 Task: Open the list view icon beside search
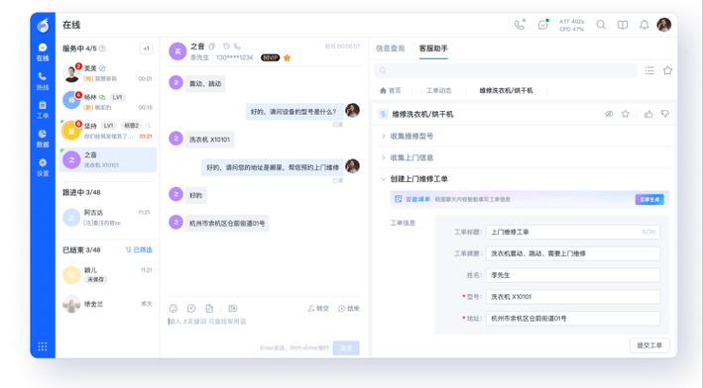[x=649, y=70]
